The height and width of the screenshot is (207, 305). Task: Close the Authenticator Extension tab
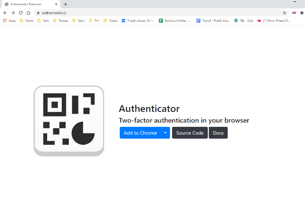pos(56,4)
